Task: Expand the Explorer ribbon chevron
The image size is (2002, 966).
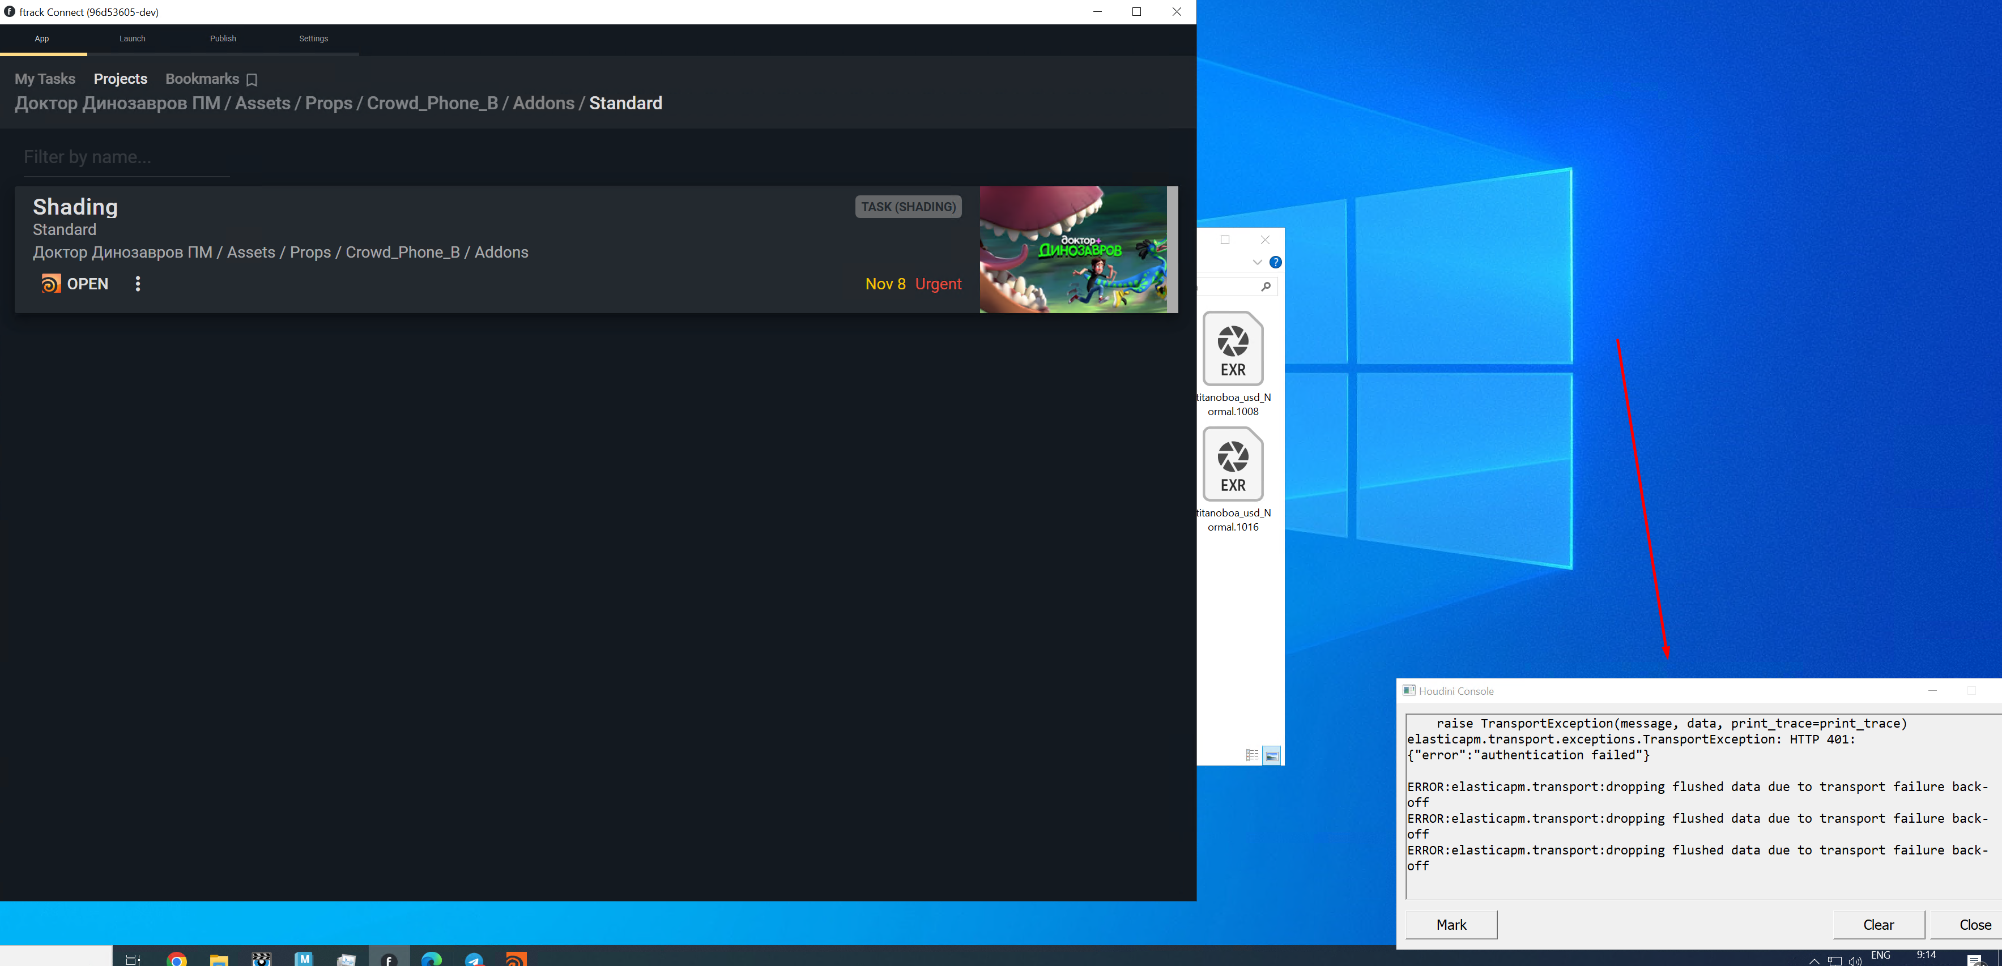Action: 1256,263
